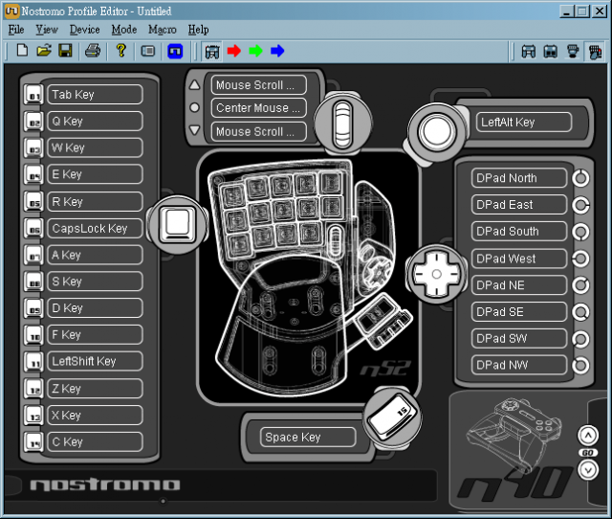Click the S Key assignment button

tap(95, 282)
